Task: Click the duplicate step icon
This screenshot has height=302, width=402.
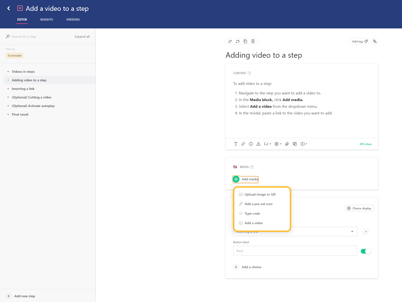Action: (x=245, y=41)
